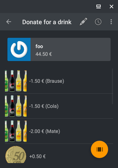Choose the -2.00 € (Mate) entry
Screen dimensions: 118x168
[x=59, y=131]
